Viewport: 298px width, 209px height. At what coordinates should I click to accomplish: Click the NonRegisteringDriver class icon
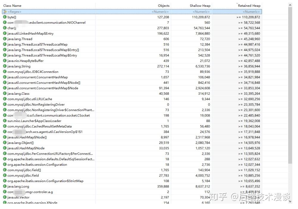pyautogui.click(x=5, y=104)
